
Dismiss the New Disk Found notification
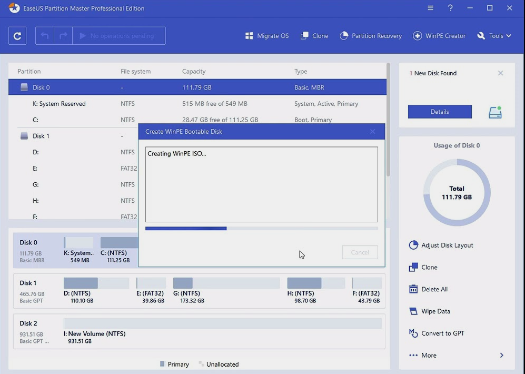(501, 73)
